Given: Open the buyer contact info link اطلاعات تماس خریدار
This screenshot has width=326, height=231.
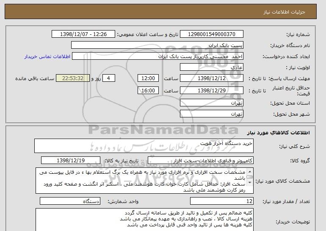Looking at the screenshot, I should tap(47, 56).
